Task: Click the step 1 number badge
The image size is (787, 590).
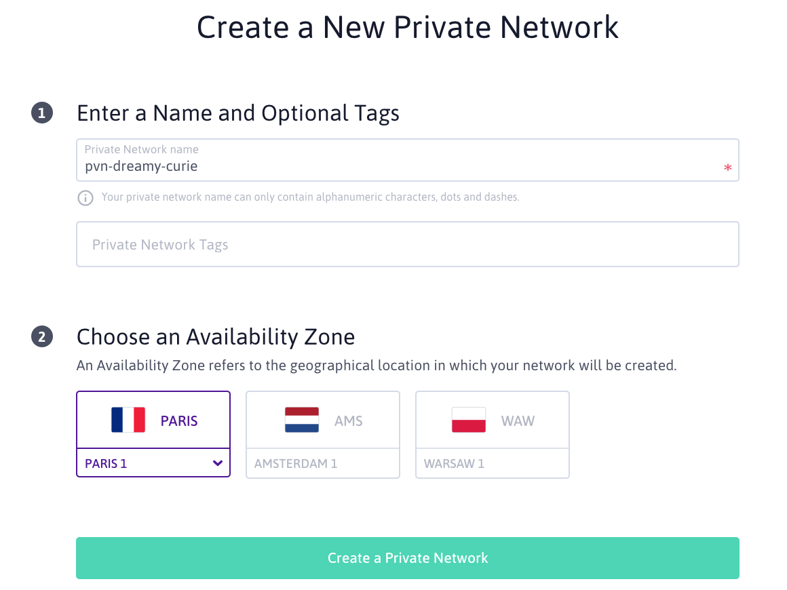Action: 41,113
